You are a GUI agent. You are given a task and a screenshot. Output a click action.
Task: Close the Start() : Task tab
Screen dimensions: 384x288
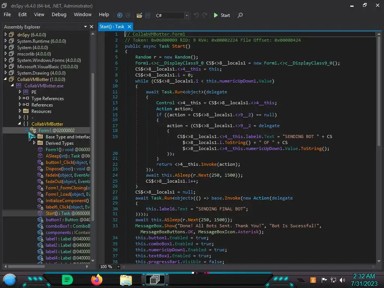click(129, 27)
